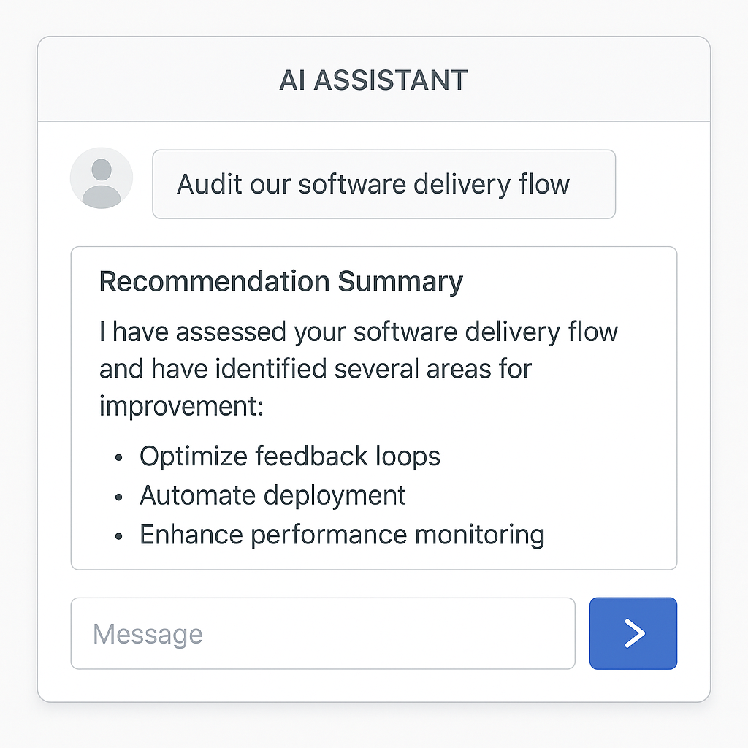Click the bullet dot beside "Enhance performance monitoring"

119,536
